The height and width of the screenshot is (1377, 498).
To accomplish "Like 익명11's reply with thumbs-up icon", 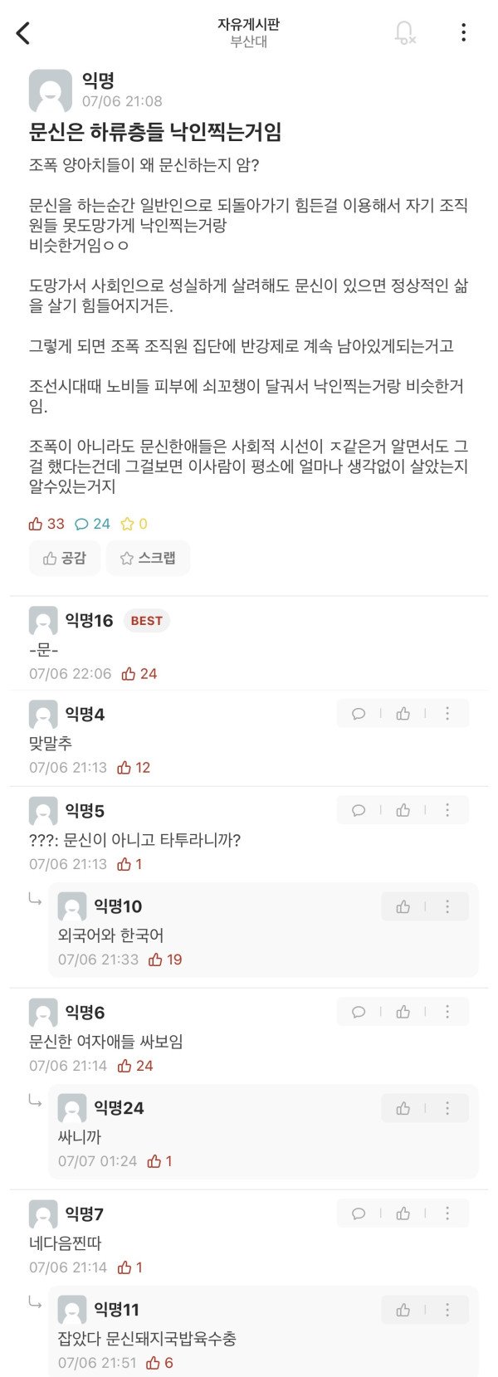I will 403,1310.
